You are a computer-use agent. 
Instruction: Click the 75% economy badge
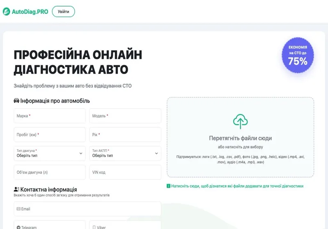coord(298,55)
